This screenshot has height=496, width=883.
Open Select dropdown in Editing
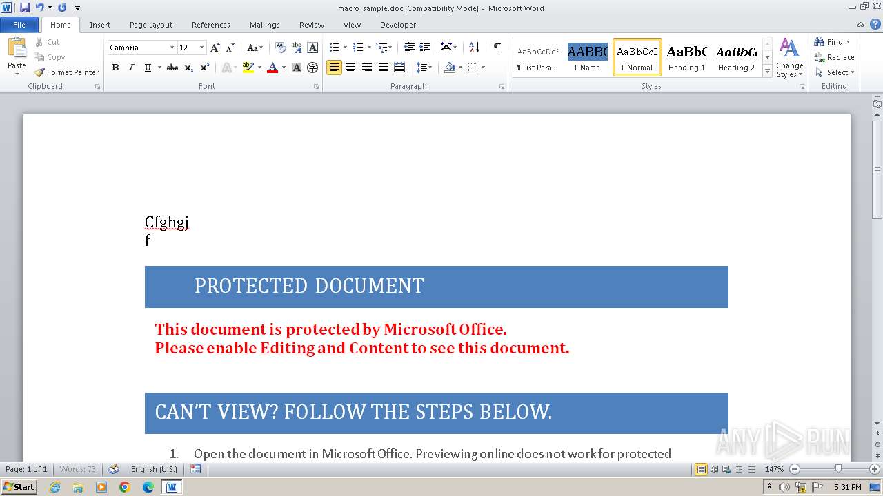tap(835, 72)
